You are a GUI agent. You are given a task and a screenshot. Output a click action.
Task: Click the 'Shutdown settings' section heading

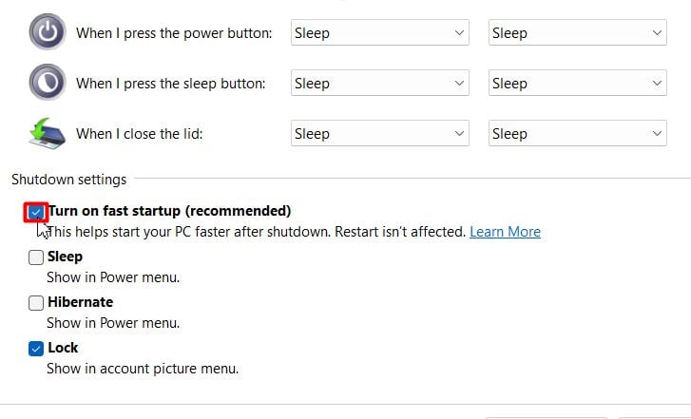click(68, 180)
